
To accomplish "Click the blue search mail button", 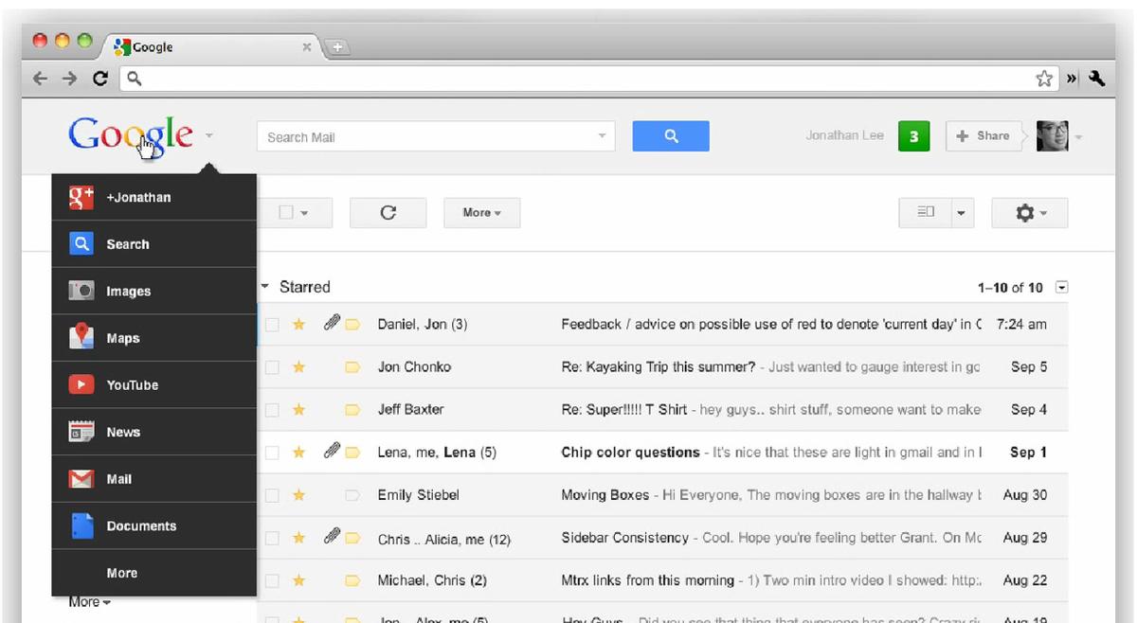I will coord(671,136).
